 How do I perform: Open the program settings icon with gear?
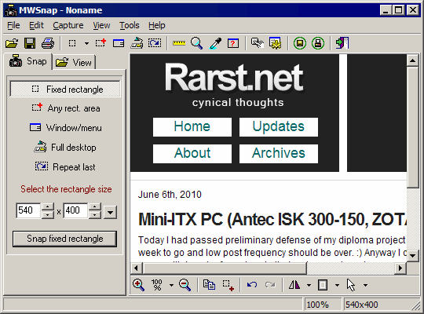click(x=276, y=43)
